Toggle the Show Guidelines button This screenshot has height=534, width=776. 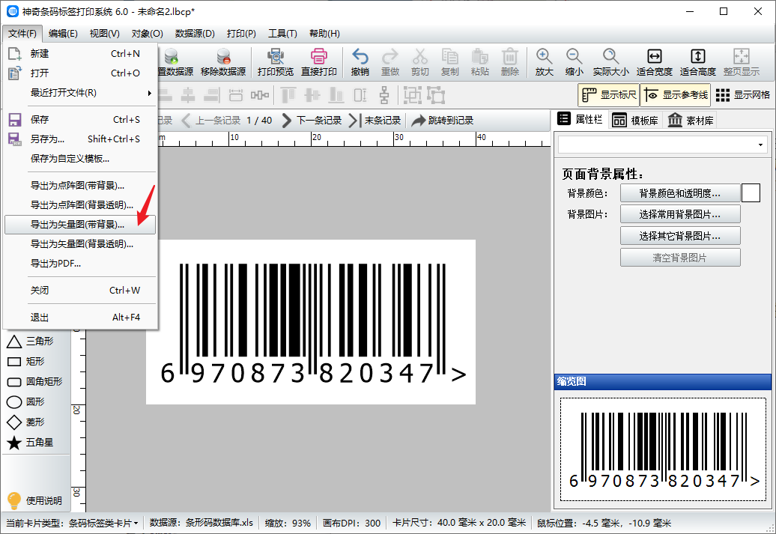[x=676, y=94]
